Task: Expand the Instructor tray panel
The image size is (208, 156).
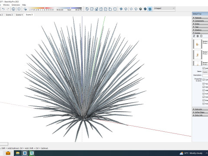Action: 200,109
